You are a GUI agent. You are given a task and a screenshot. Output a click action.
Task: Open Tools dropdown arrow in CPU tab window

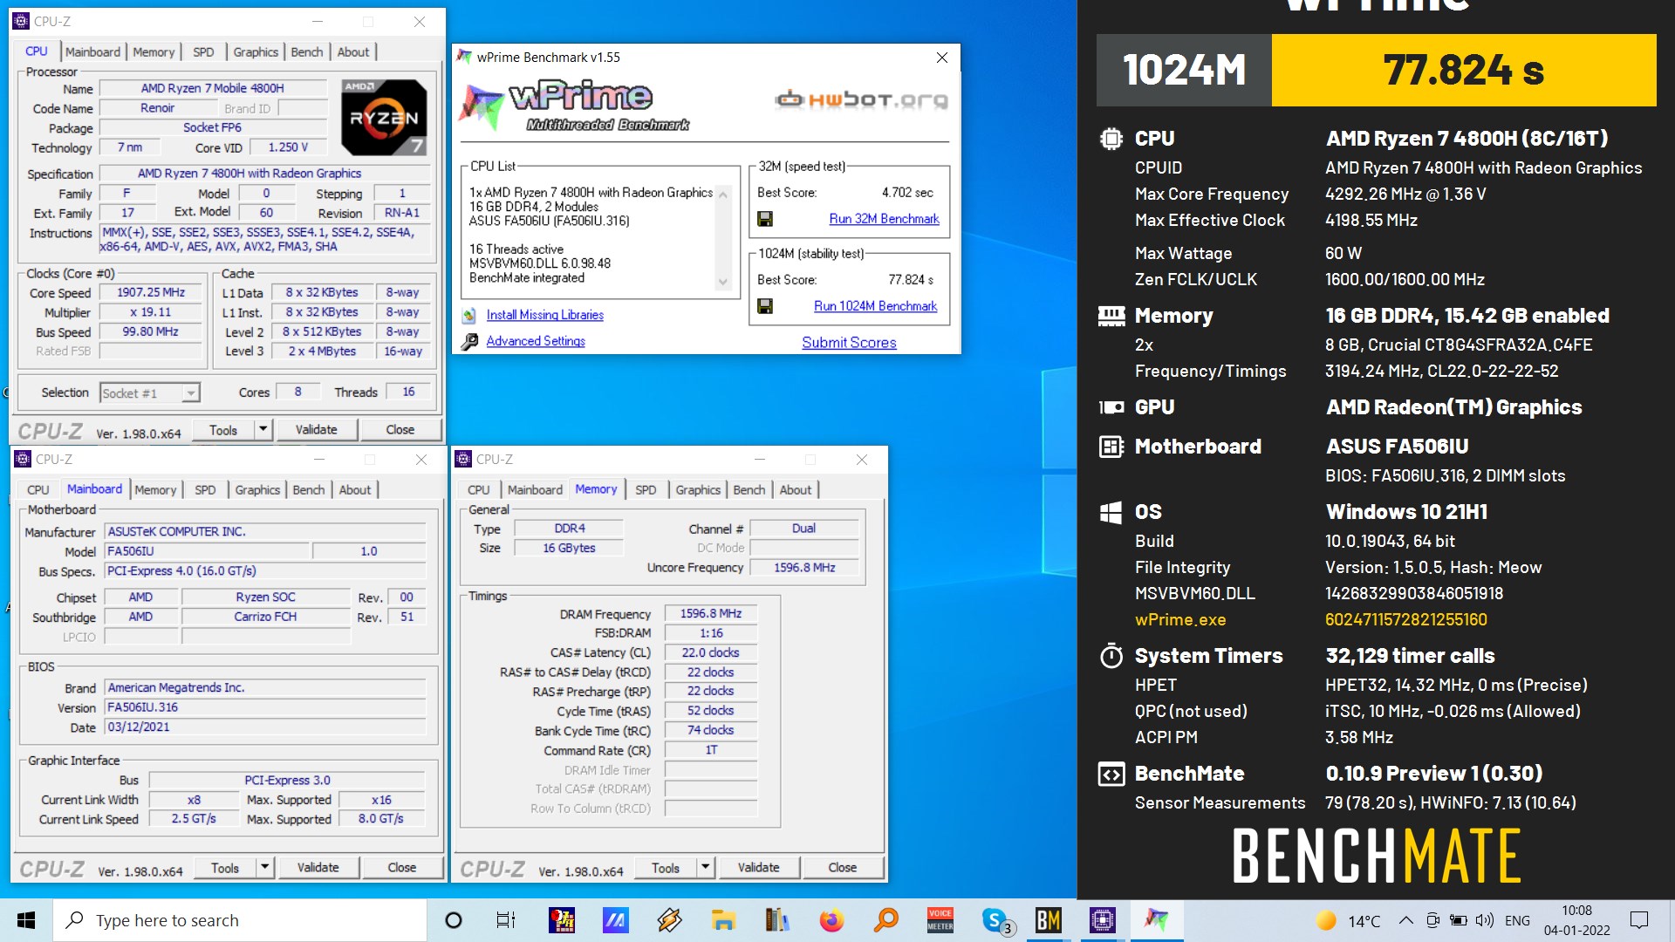coord(263,429)
